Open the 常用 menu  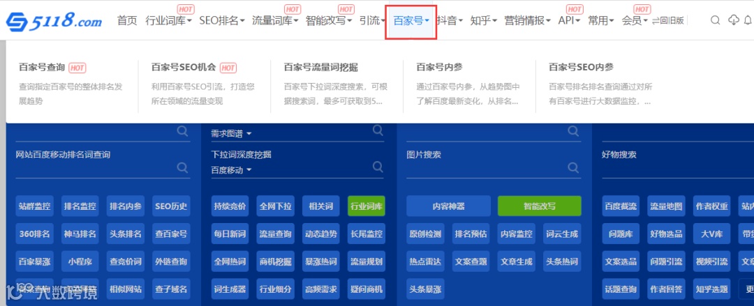click(x=600, y=21)
